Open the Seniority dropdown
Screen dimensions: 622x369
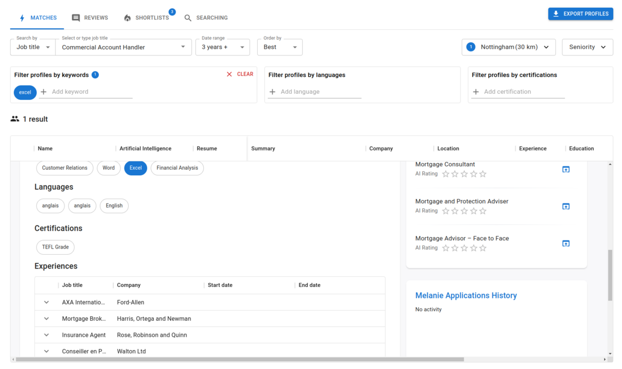(x=587, y=47)
